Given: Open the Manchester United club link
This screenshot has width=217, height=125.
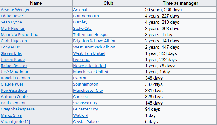Looking at the screenshot, I should (91, 72).
